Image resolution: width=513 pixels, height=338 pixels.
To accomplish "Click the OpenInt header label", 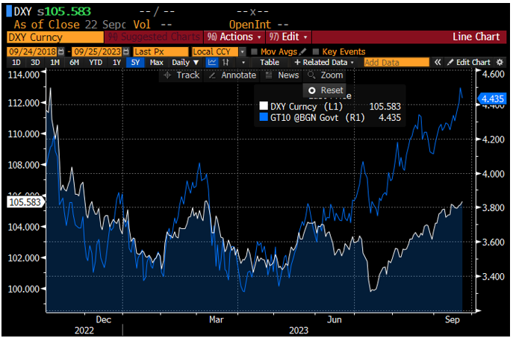I will pyautogui.click(x=250, y=25).
